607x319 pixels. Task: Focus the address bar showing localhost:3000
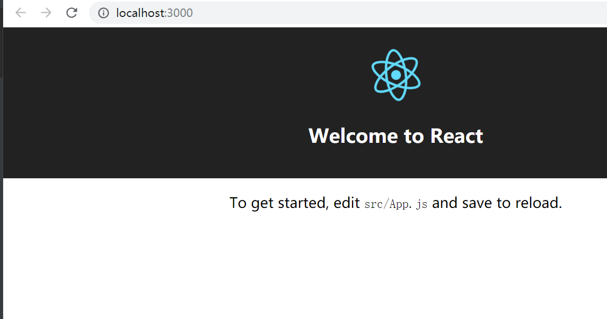[348, 13]
